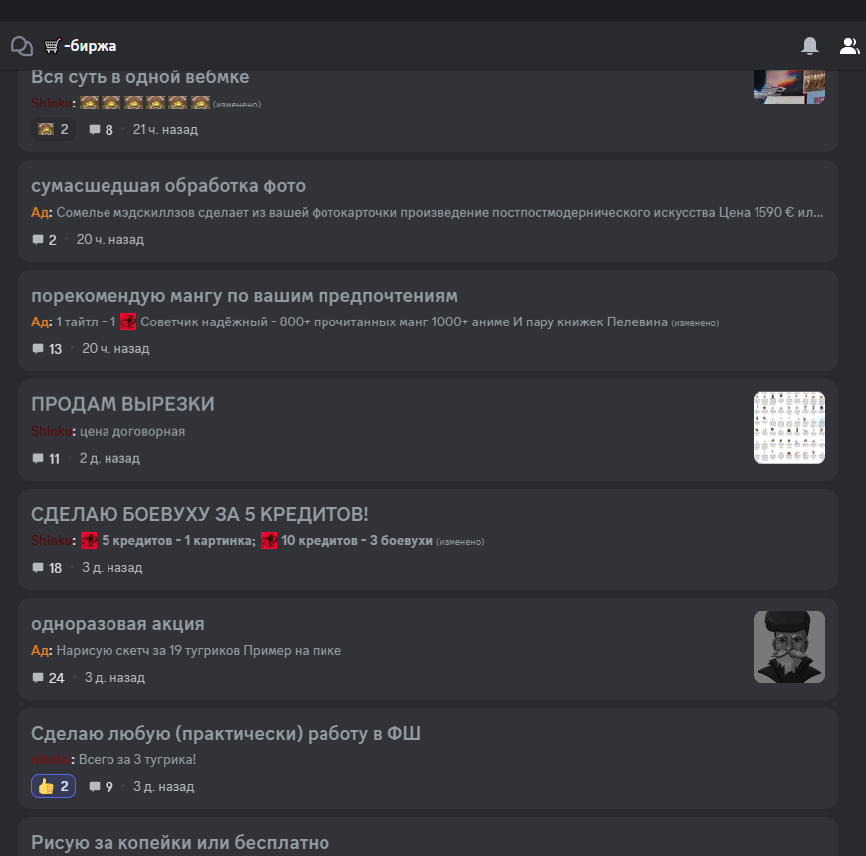Click the forum channel icon near биржа
Viewport: 866px width, 856px height.
pyautogui.click(x=22, y=46)
